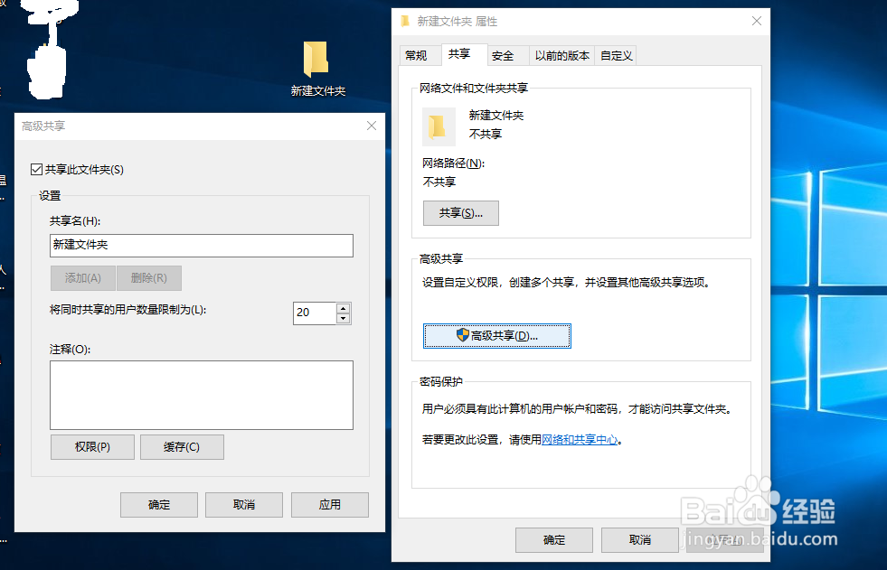Open the 权限(P) dialog
The width and height of the screenshot is (887, 570).
91,446
